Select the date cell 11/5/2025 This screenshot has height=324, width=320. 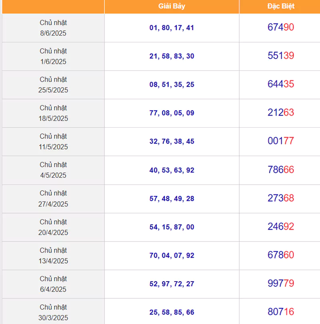click(x=53, y=142)
